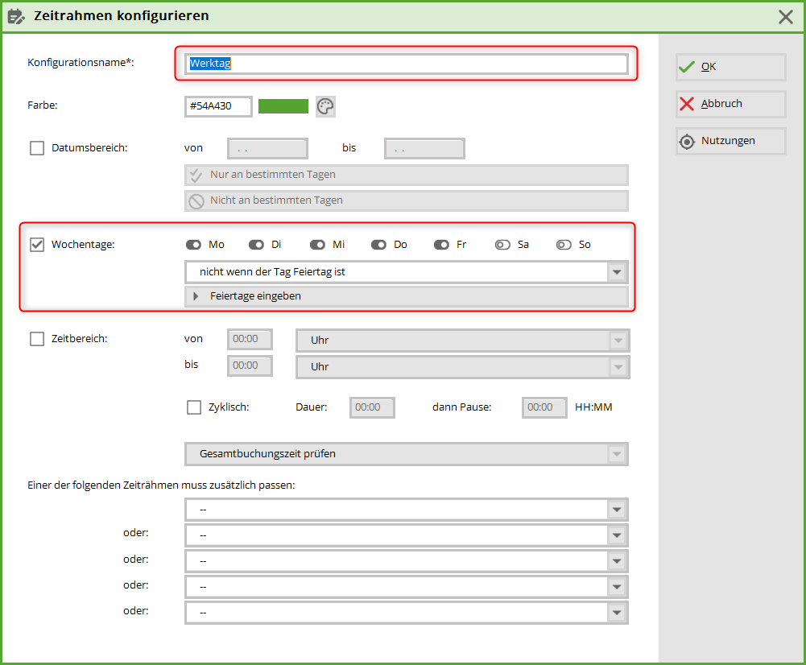This screenshot has height=665, width=806.
Task: Click the Konfigurationsname text field
Action: pos(406,64)
